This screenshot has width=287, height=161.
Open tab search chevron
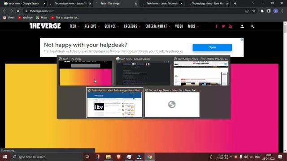[x=253, y=3]
